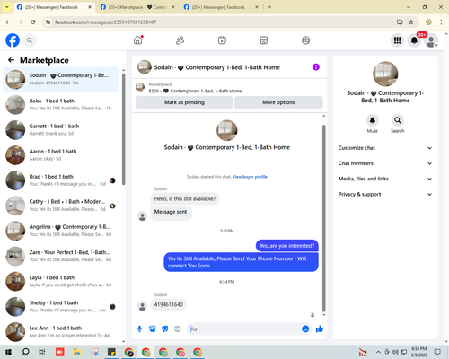Expand Customize chat section
This screenshot has width=449, height=359.
385,148
